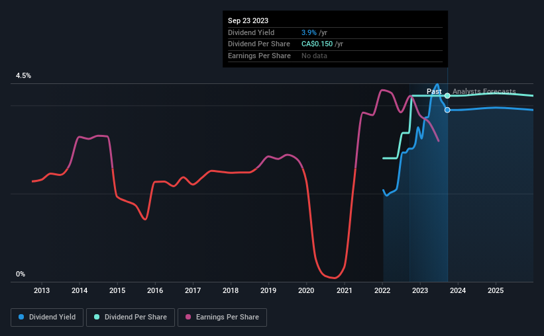Click the Analysts Forecasts label
Image resolution: width=544 pixels, height=336 pixels.
(x=484, y=91)
